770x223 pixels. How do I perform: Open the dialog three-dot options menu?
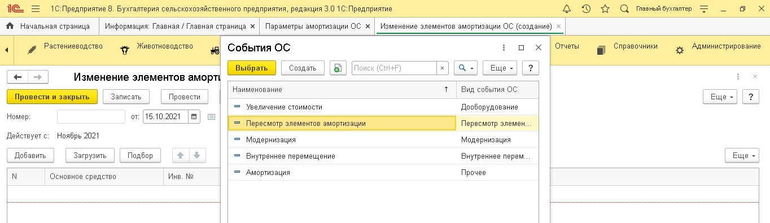pyautogui.click(x=504, y=48)
